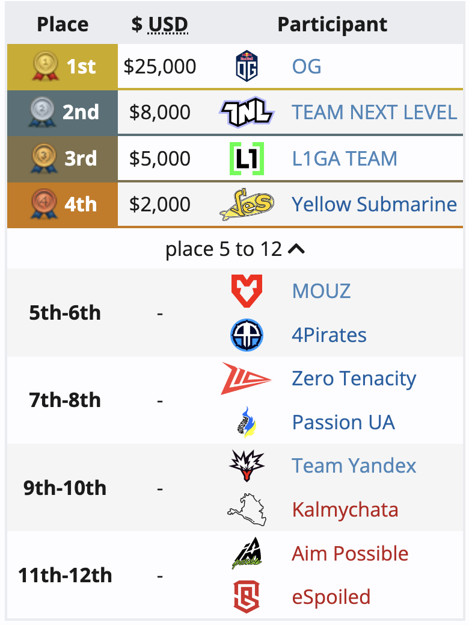This screenshot has height=625, width=469.
Task: Open the TEAM NEXT LEVEL link
Action: tap(374, 113)
